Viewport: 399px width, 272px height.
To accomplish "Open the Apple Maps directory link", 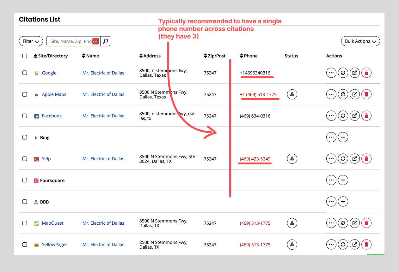I will [x=54, y=94].
